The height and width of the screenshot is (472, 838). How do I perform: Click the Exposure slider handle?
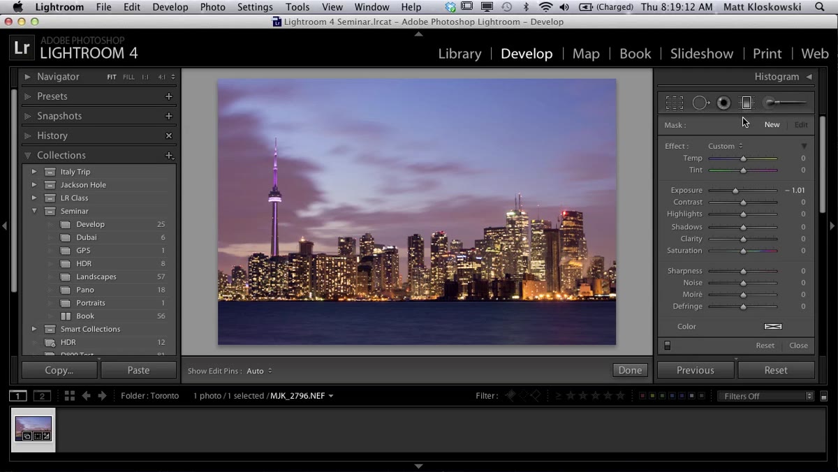(x=735, y=191)
